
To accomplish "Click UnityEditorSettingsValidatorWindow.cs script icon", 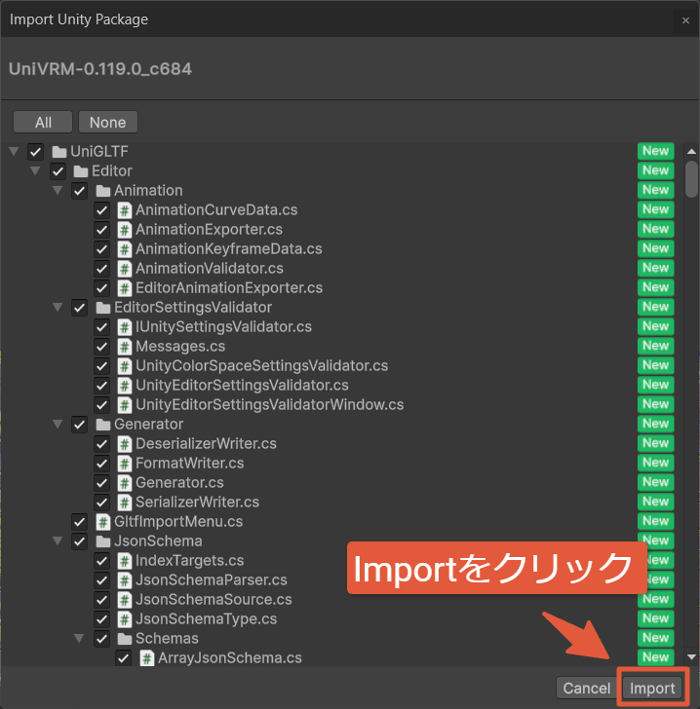I will click(125, 405).
